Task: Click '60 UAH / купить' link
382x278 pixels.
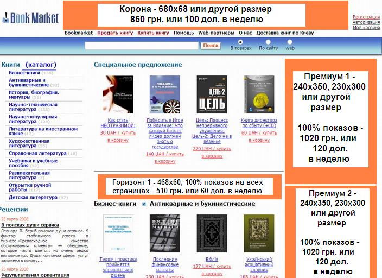Action: (x=259, y=132)
